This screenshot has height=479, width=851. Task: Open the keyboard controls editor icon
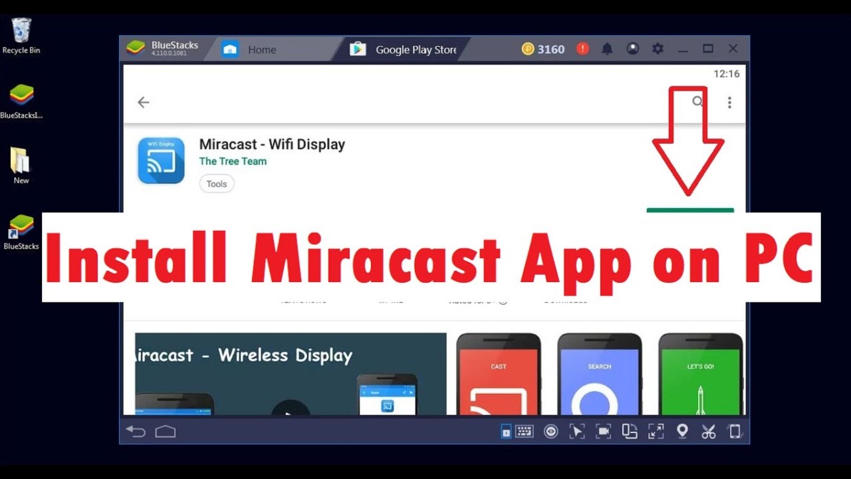tap(525, 431)
